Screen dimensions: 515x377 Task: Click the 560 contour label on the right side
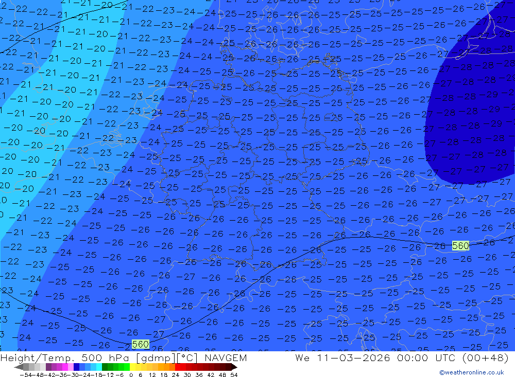coord(460,245)
